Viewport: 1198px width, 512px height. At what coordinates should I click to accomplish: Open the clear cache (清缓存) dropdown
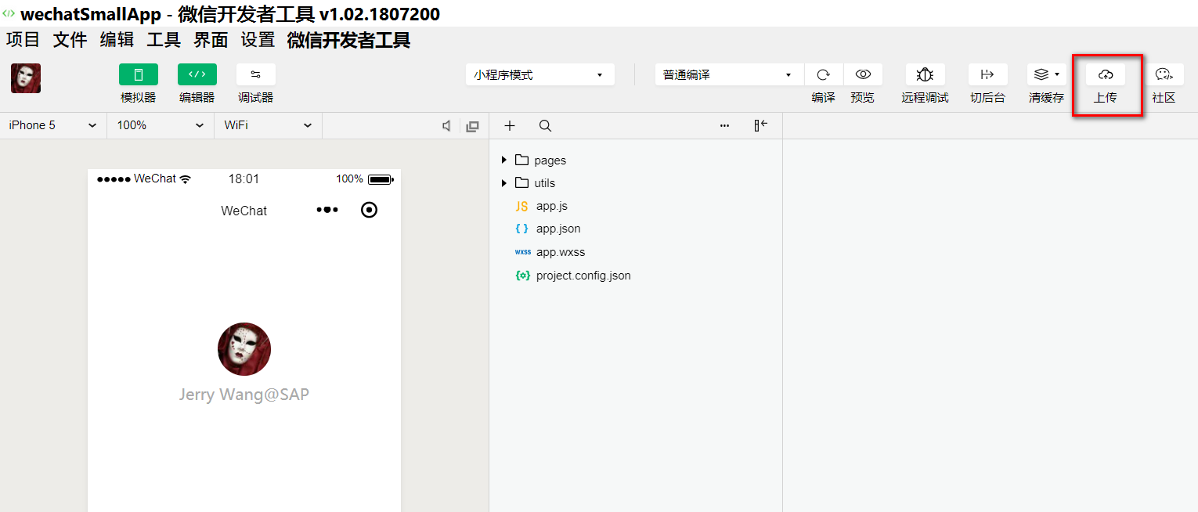pos(1047,74)
